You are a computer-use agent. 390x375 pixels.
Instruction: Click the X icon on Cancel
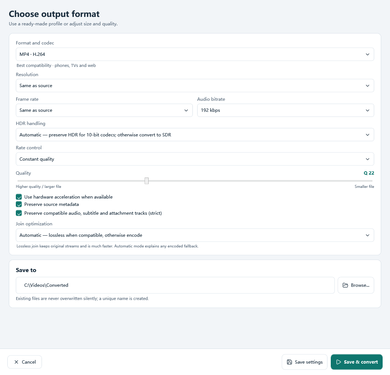17,362
